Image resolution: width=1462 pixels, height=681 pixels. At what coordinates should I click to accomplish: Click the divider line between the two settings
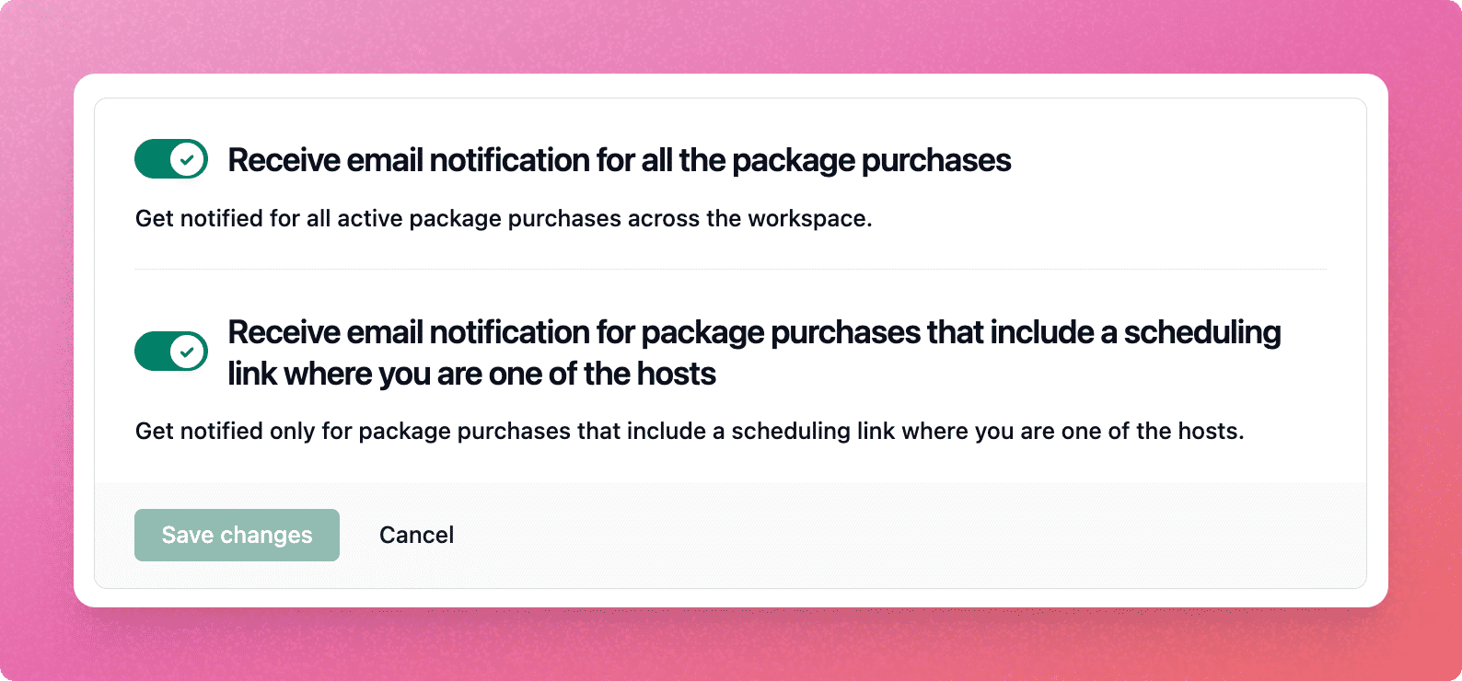[x=729, y=270]
